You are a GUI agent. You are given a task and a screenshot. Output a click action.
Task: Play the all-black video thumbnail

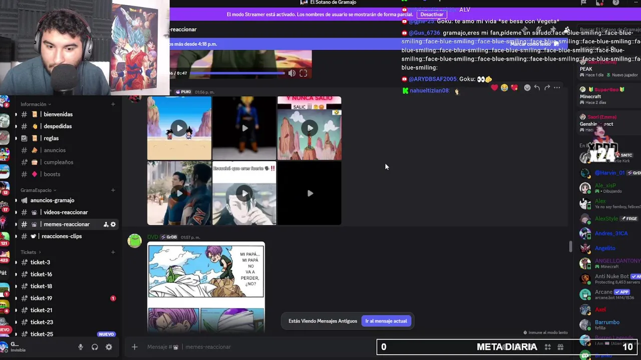[309, 193]
